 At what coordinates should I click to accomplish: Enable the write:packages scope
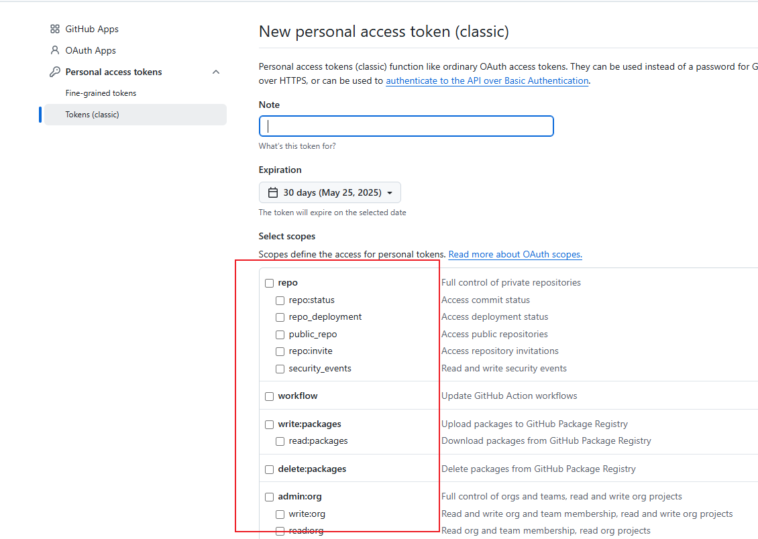coord(269,424)
